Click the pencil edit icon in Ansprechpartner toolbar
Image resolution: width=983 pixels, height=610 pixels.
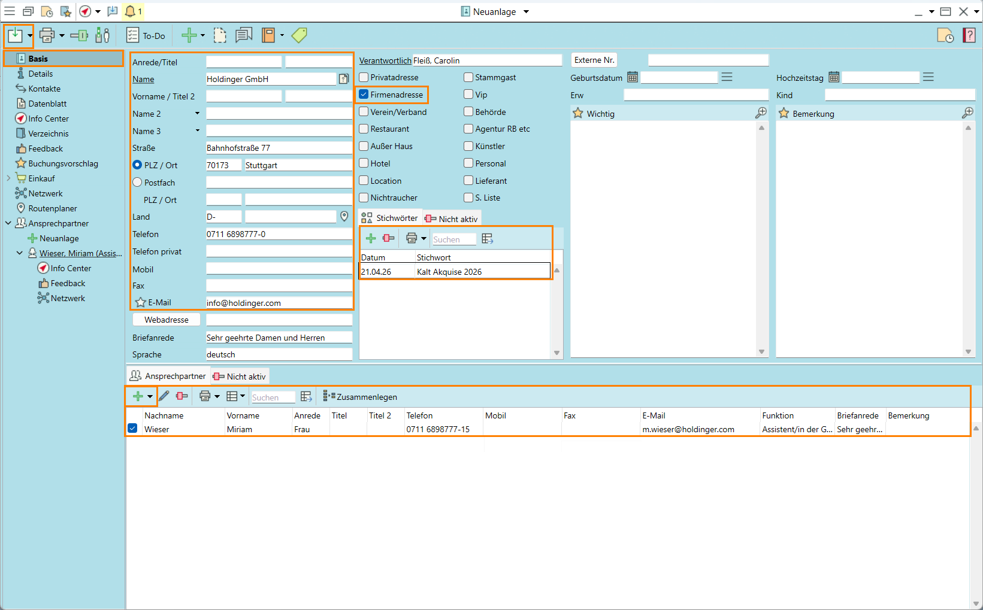[164, 396]
